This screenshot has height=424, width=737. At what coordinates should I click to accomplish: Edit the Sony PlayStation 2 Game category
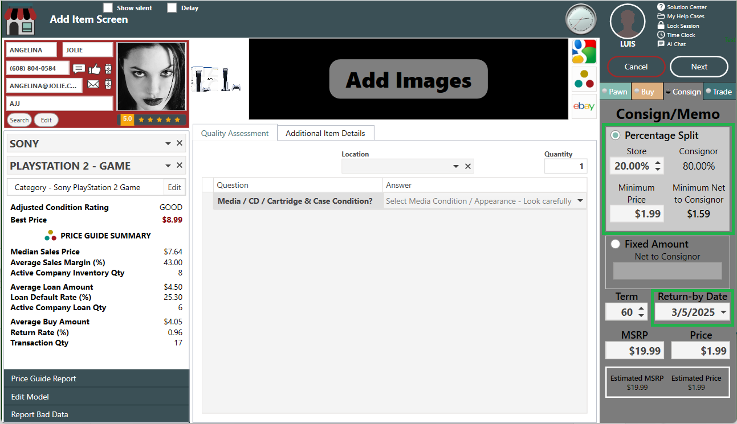(x=174, y=187)
